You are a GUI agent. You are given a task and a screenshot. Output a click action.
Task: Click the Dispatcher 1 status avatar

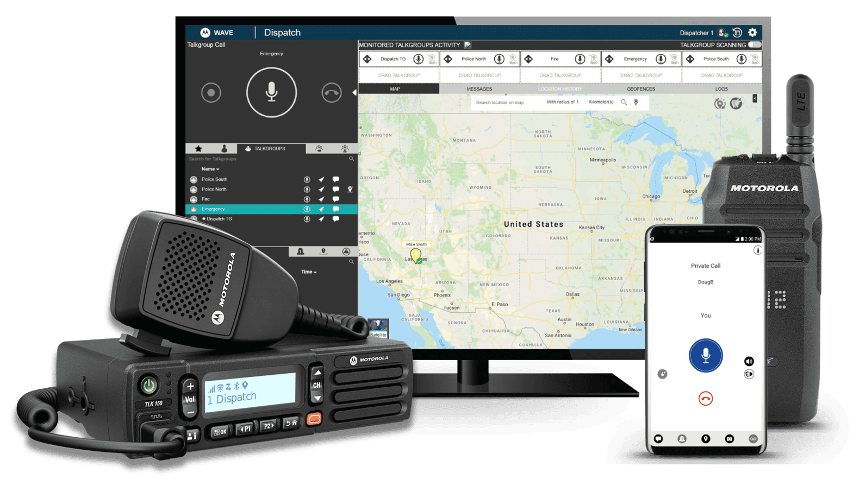(723, 33)
